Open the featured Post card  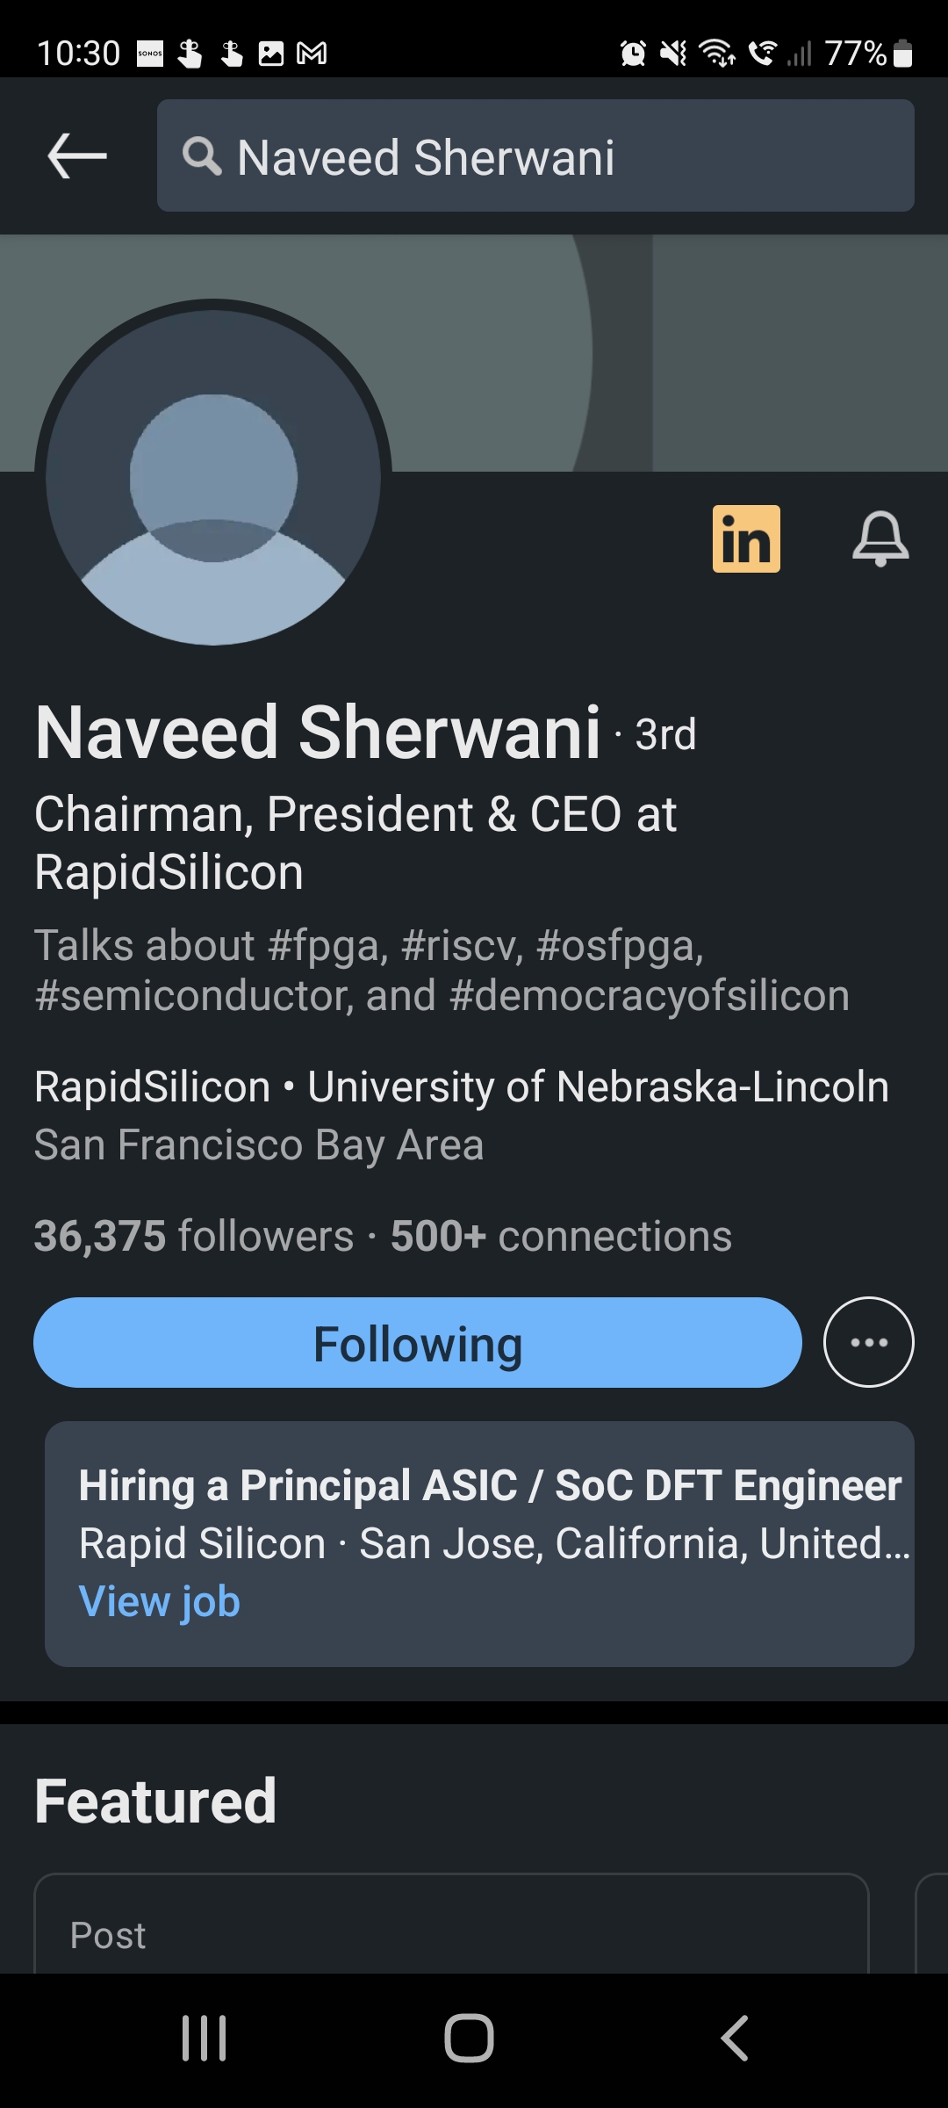pyautogui.click(x=451, y=1928)
